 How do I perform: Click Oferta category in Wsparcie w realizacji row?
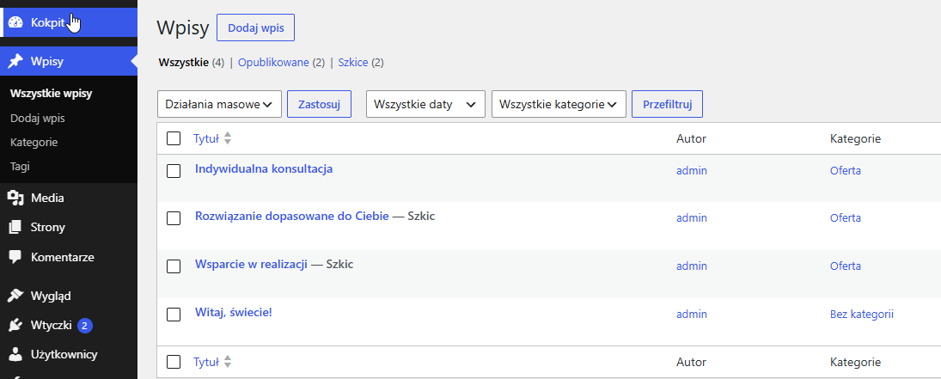coord(846,266)
